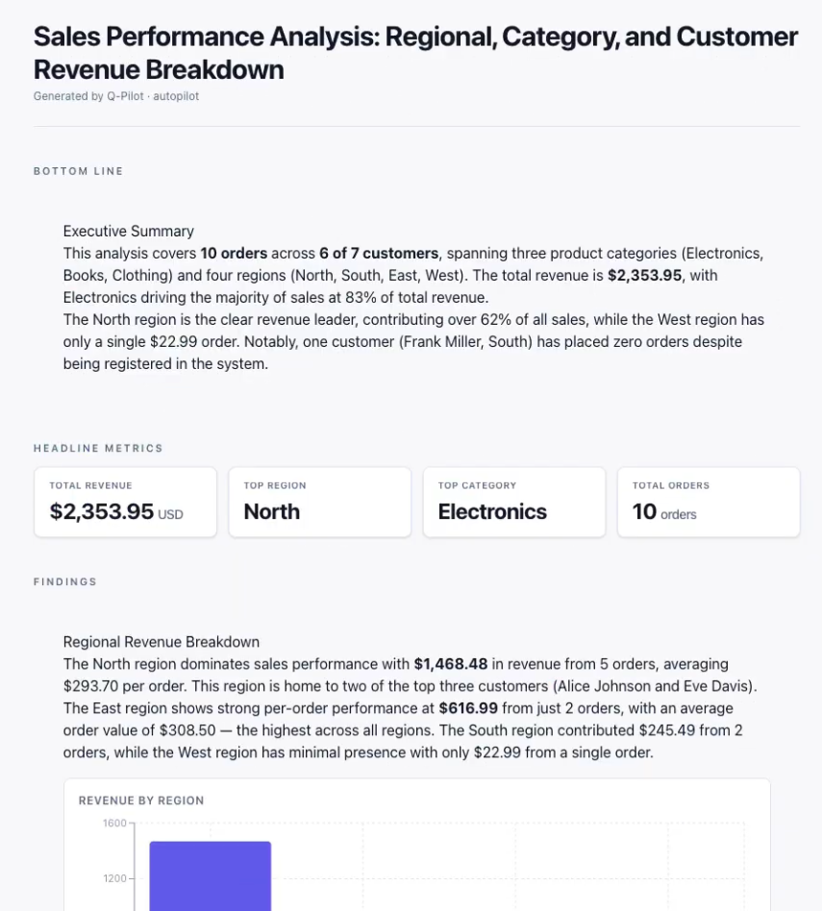Click the Generated by Q-Pilot autopilot subtitle
The width and height of the screenshot is (822, 911).
click(116, 96)
